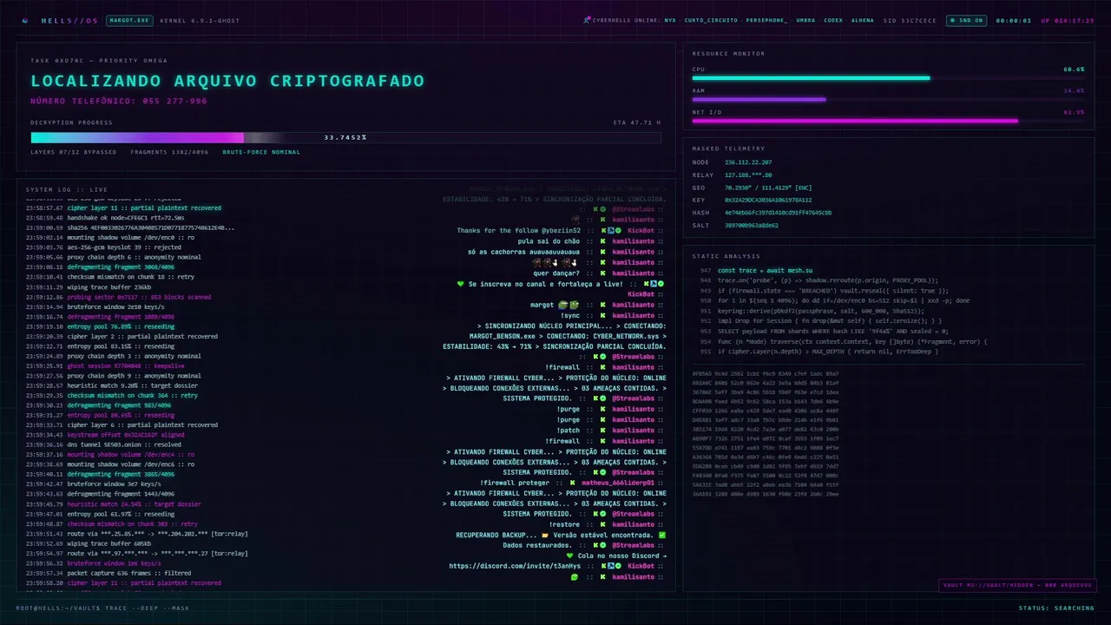This screenshot has width=1111, height=625.
Task: Click moderator badge on 'Thanks for the follow' row
Action: [x=609, y=231]
